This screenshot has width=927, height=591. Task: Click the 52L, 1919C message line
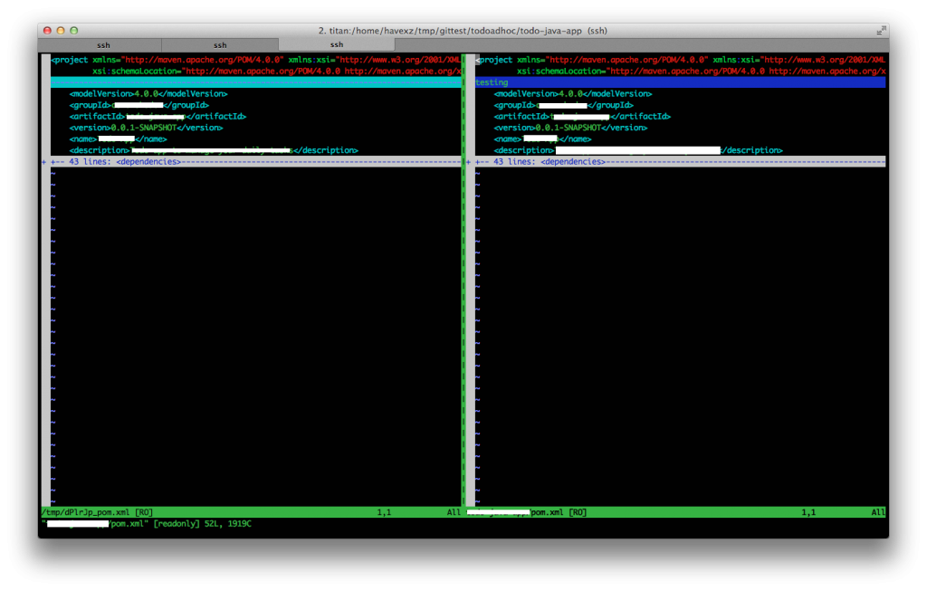pos(208,523)
